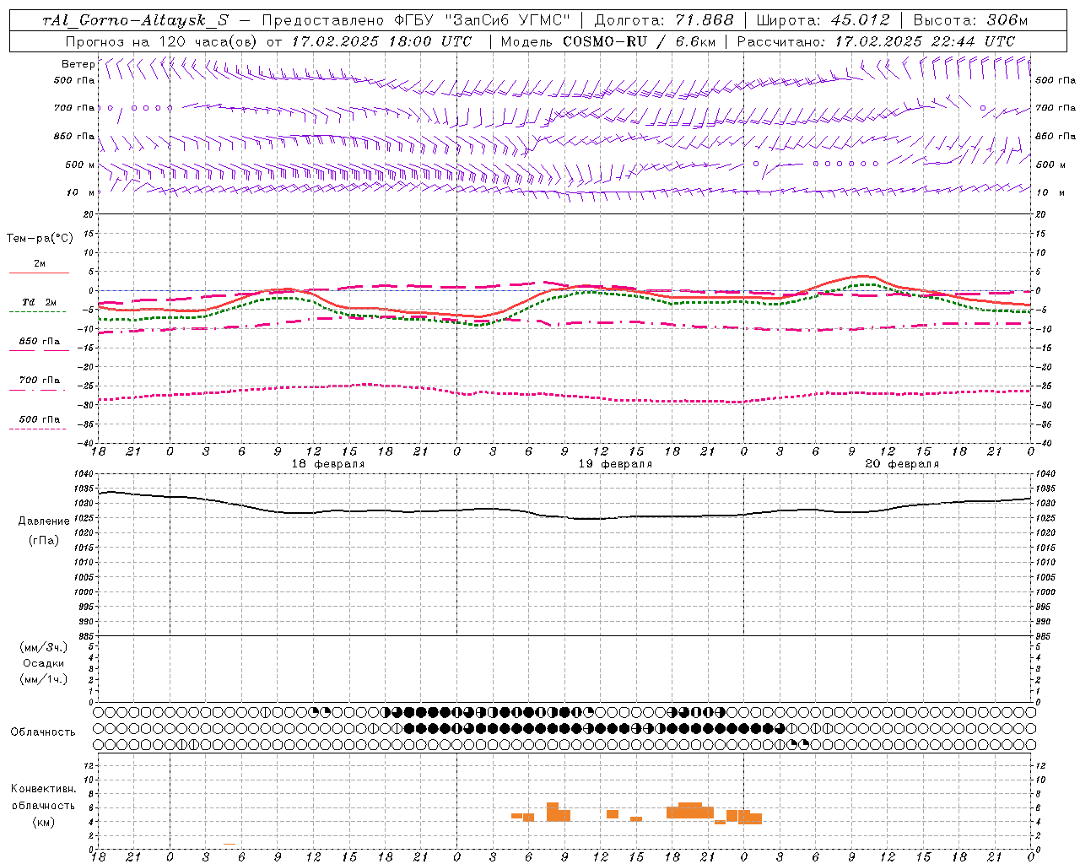Image resolution: width=1080 pixels, height=864 pixels.
Task: Select the "850 гПа" temperature legend entry
Action: pos(40,342)
